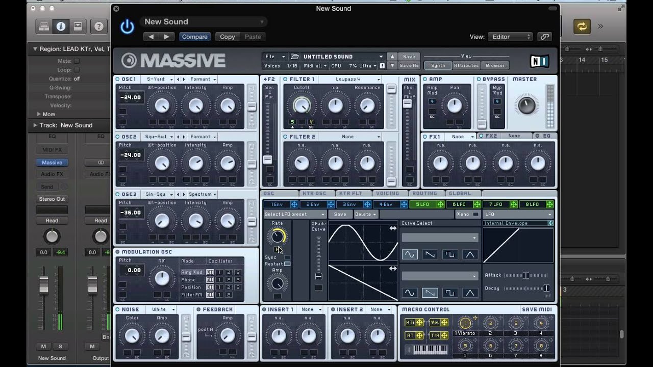Click the Inspector info icon
The width and height of the screenshot is (653, 367).
click(61, 26)
